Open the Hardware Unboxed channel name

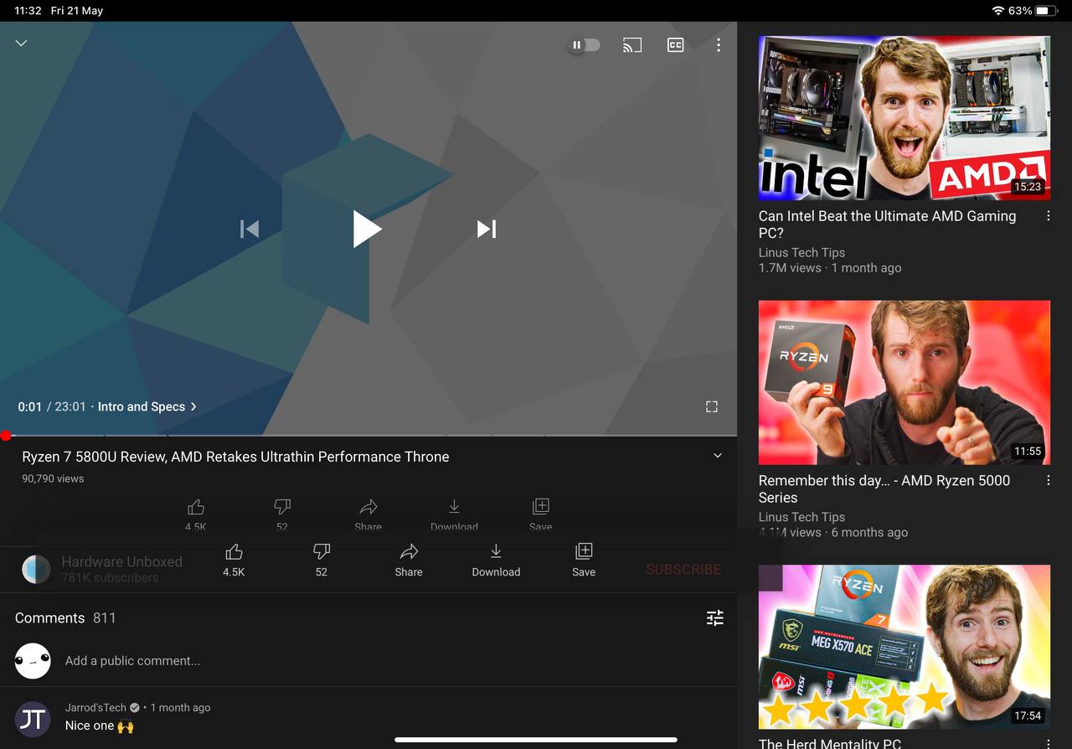[121, 561]
